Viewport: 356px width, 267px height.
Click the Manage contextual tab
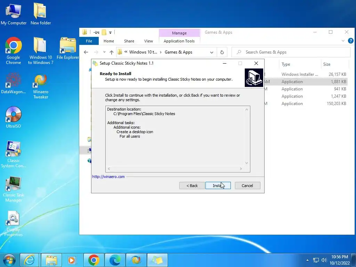click(x=179, y=33)
